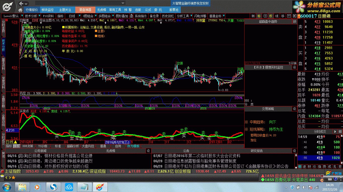
Task: Open 设 settings for 交易策略 panel
Action: 295,109
